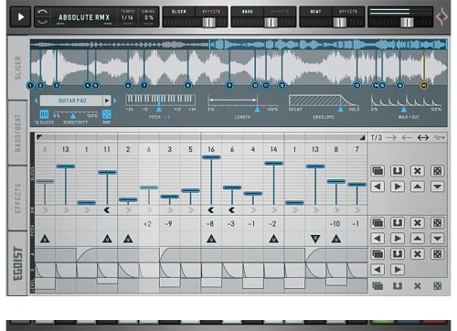Open the Effects side tab
Image resolution: width=457 pixels, height=331 pixels.
click(x=17, y=198)
